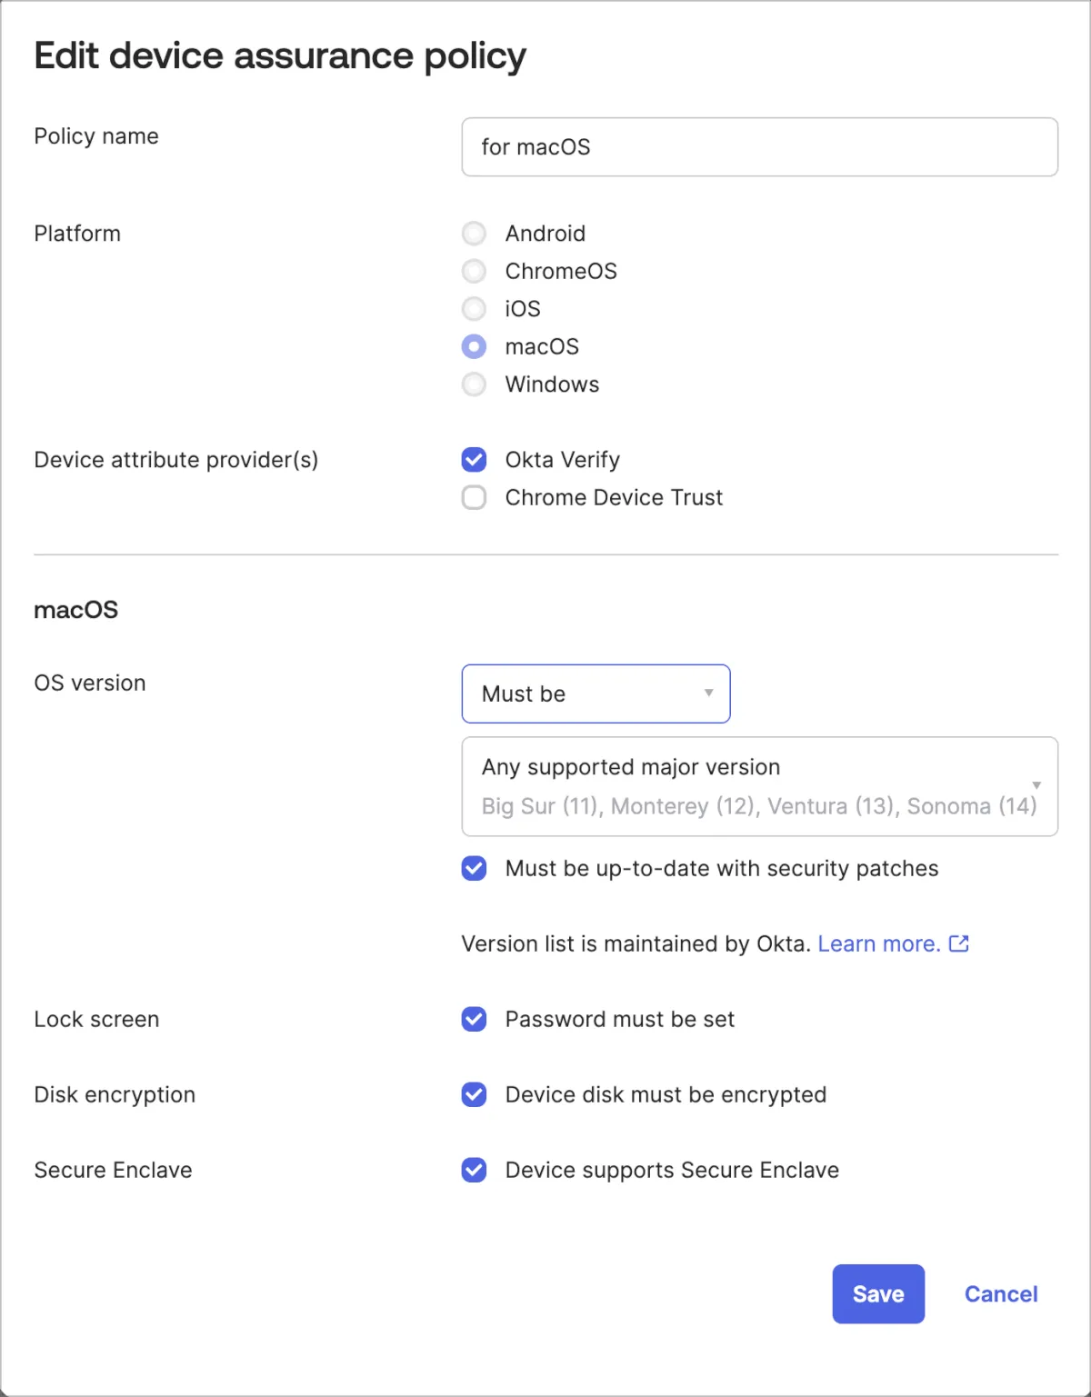Click the arrow on the major version selector
The image size is (1091, 1397).
pyautogui.click(x=1036, y=785)
